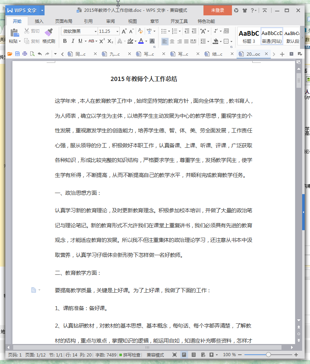Click the paragraph layout icon in left margin

pos(33,290)
